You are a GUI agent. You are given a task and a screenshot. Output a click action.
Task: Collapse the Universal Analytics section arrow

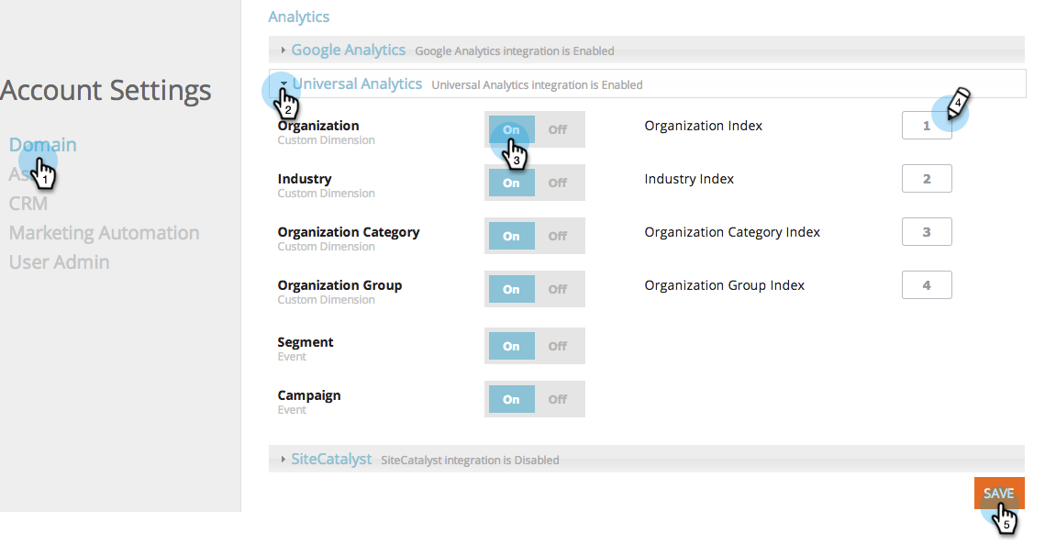(x=283, y=83)
